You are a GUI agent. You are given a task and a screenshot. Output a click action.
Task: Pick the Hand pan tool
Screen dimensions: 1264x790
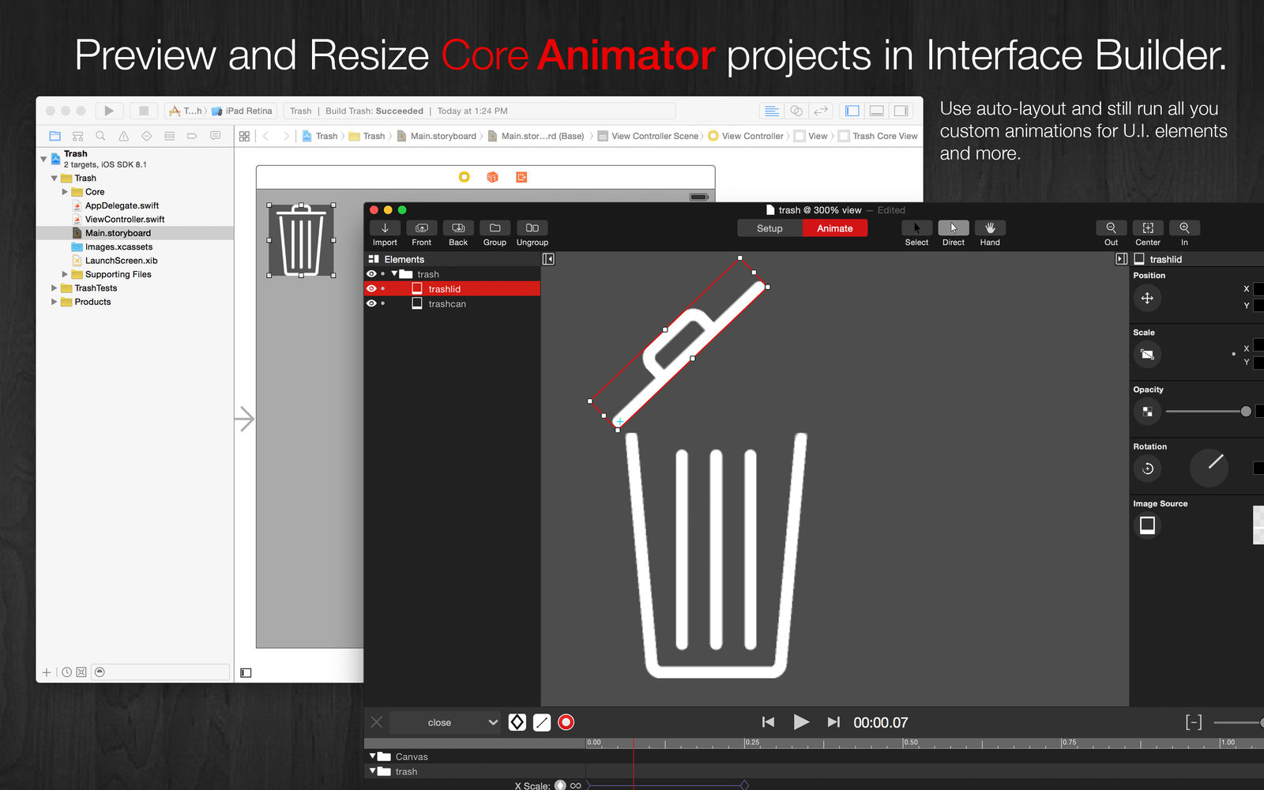pos(990,228)
